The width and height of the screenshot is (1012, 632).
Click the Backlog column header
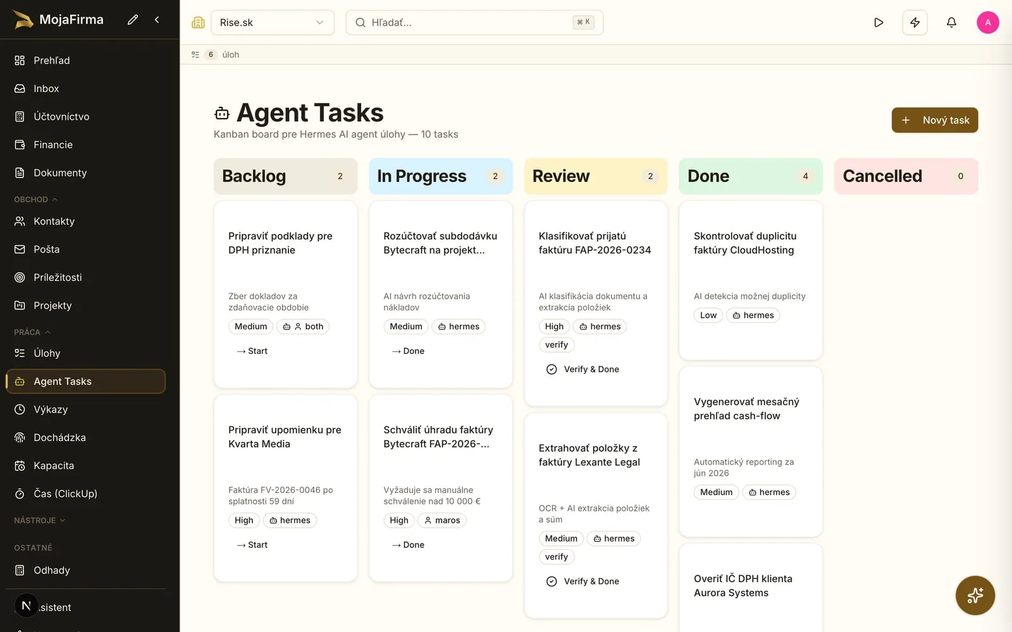point(285,176)
